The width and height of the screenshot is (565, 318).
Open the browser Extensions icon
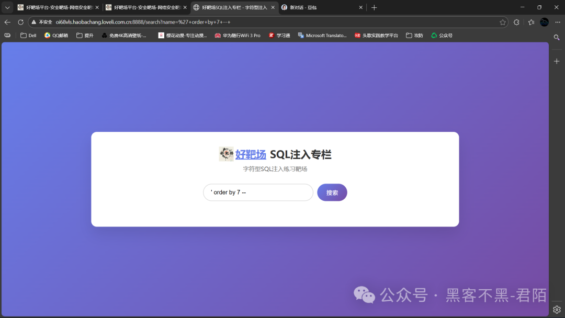(x=515, y=22)
